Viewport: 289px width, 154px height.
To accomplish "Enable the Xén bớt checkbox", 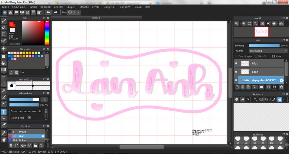I will tap(256, 56).
